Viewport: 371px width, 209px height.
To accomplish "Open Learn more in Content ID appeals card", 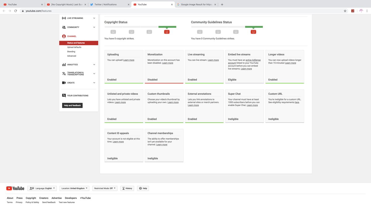I will [118, 142].
